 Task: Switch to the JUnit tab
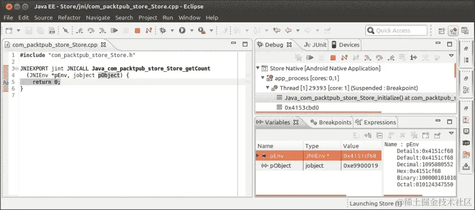(315, 45)
